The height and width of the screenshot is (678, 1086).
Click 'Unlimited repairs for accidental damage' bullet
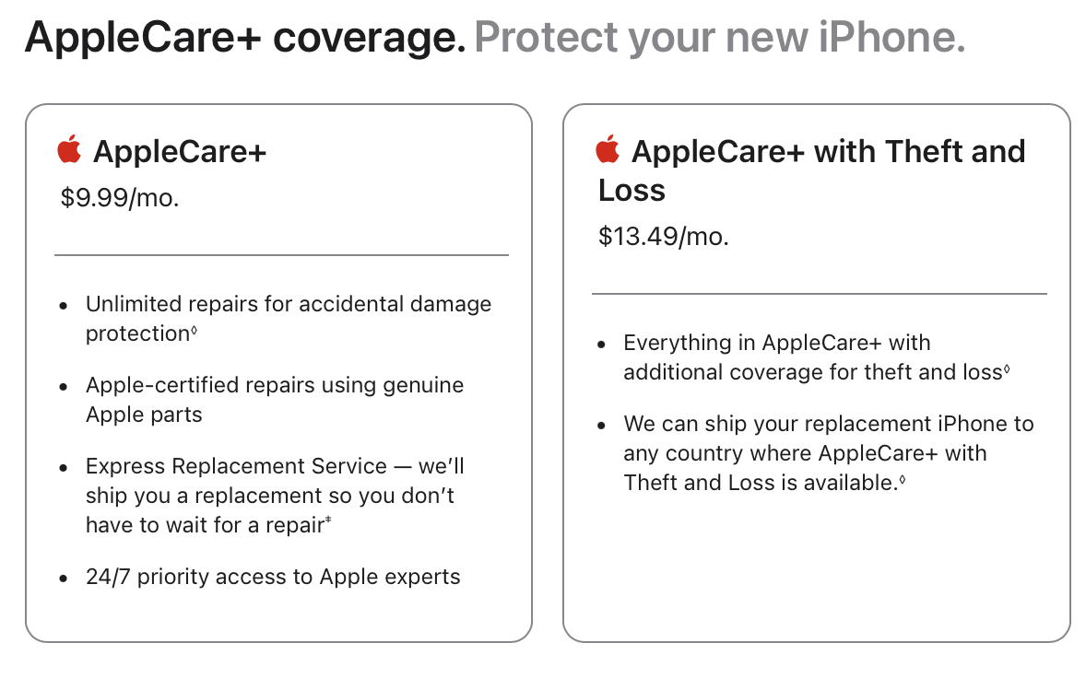pos(289,319)
